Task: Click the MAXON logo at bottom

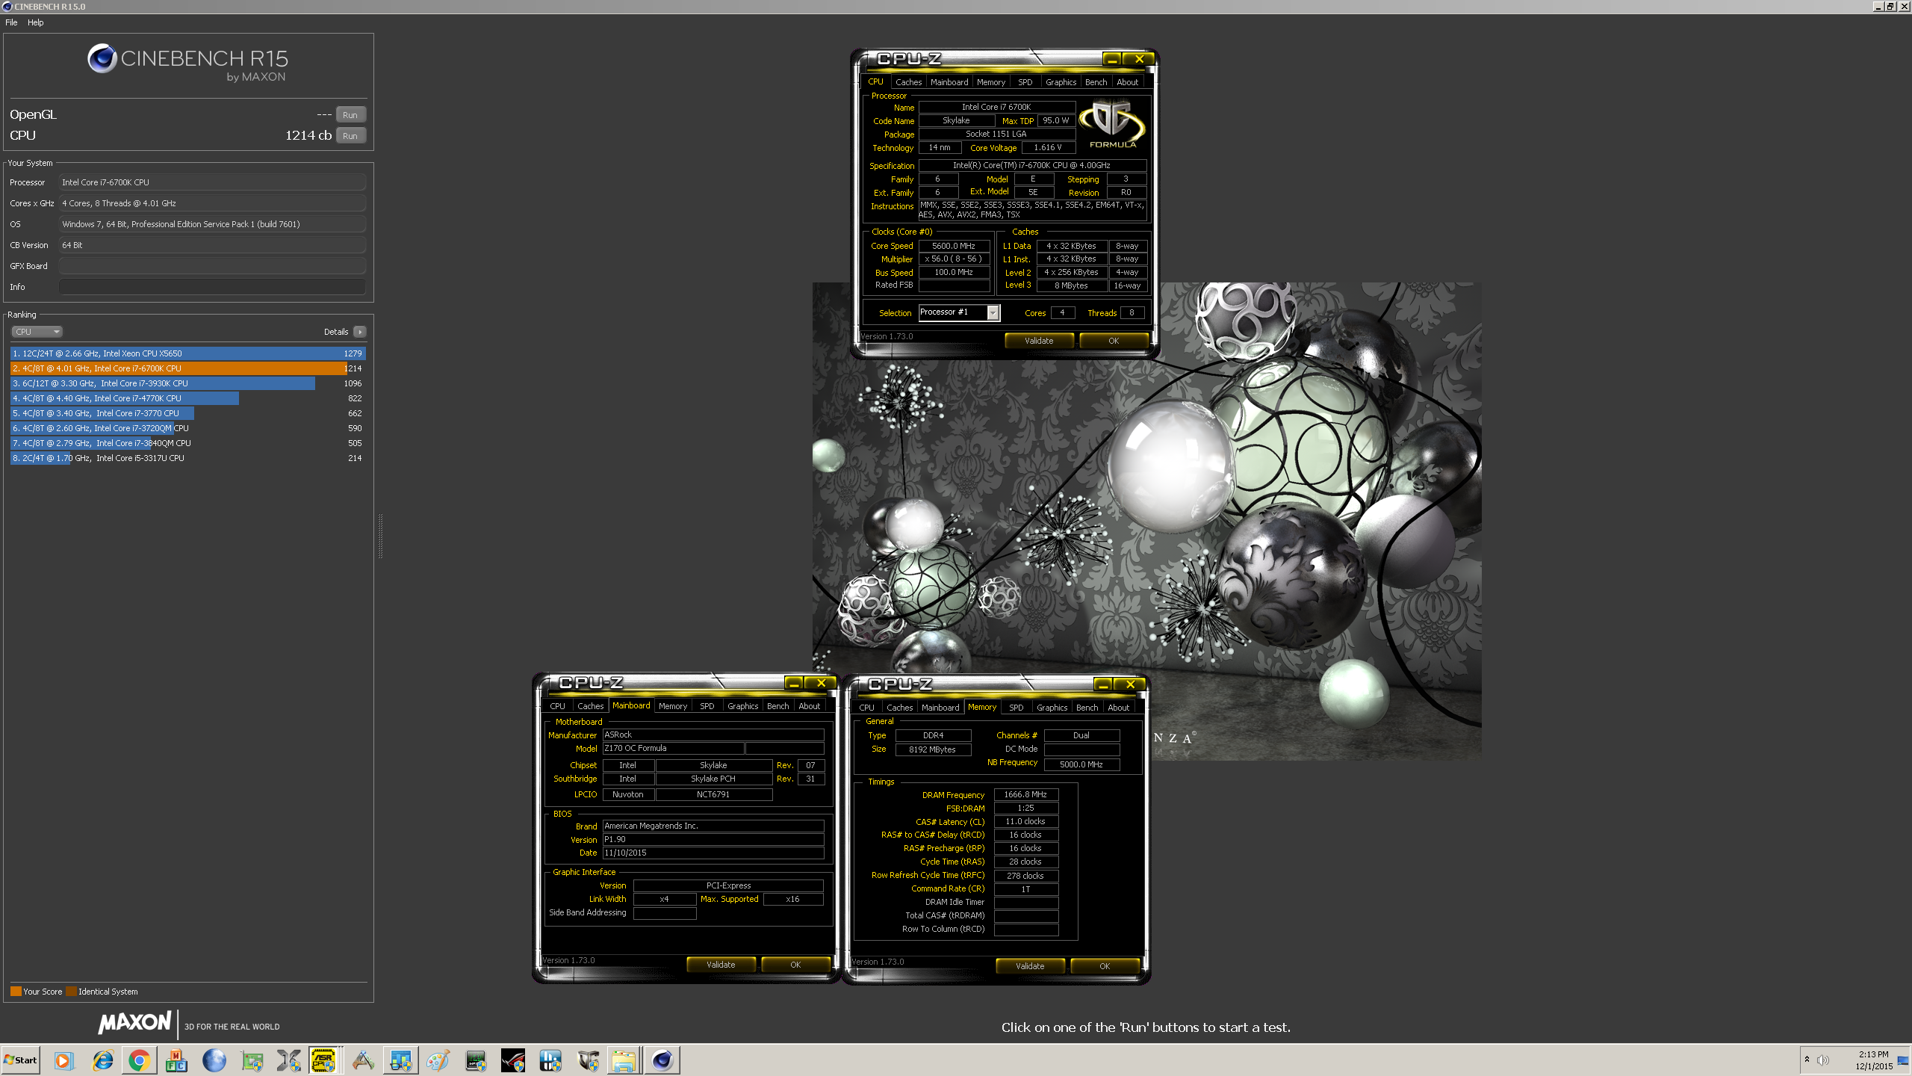Action: [x=134, y=1022]
